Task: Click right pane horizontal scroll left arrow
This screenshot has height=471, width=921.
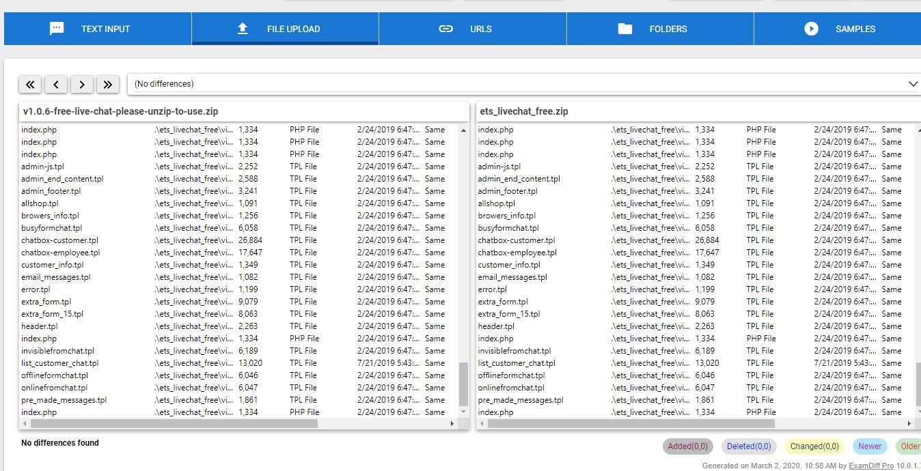Action: tap(482, 423)
